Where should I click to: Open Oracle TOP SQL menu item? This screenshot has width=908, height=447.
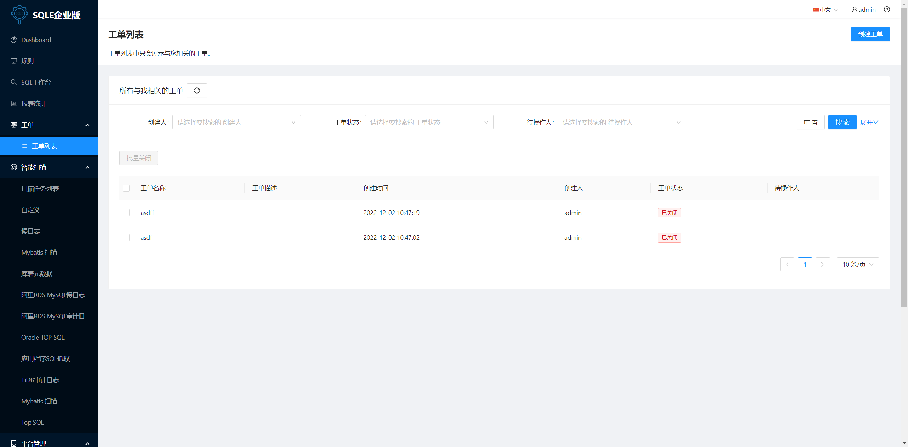click(x=49, y=337)
